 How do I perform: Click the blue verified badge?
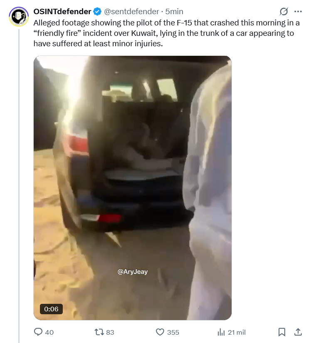coord(97,12)
